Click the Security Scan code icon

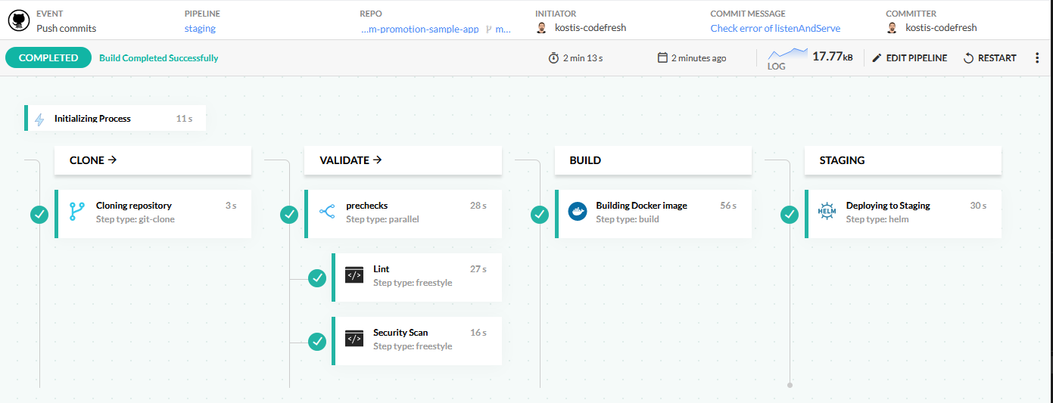click(354, 339)
